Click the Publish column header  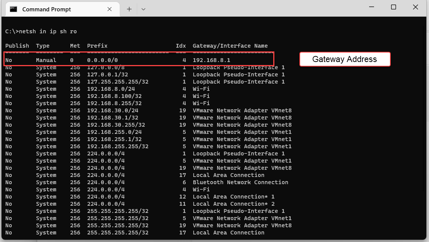17,46
